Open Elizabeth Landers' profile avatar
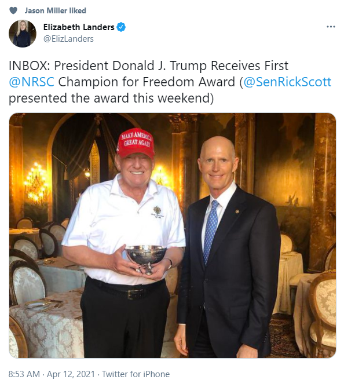The width and height of the screenshot is (344, 387). tap(23, 34)
